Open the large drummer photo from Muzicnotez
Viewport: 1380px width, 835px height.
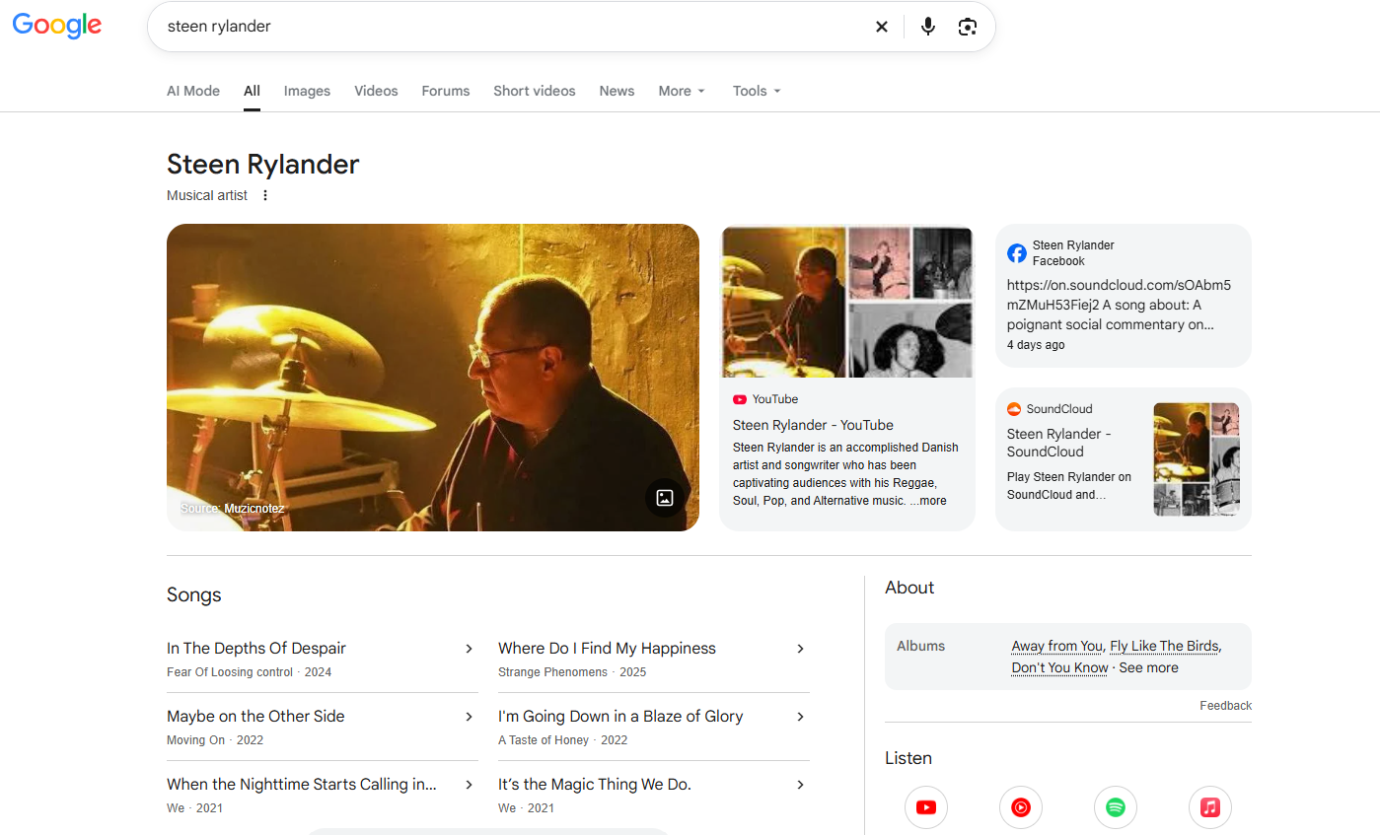433,378
